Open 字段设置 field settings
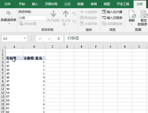This screenshot has height=113, width=148. (28, 24)
